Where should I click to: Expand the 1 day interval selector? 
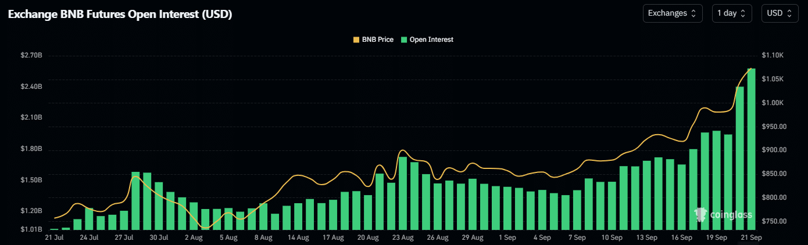731,13
